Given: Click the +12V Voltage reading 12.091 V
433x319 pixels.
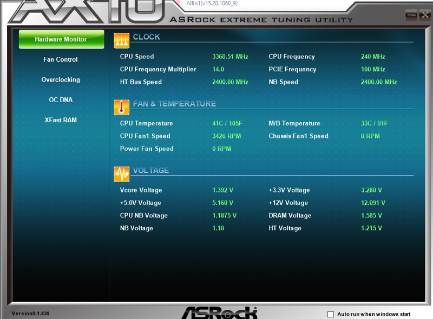Looking at the screenshot, I should coord(373,203).
